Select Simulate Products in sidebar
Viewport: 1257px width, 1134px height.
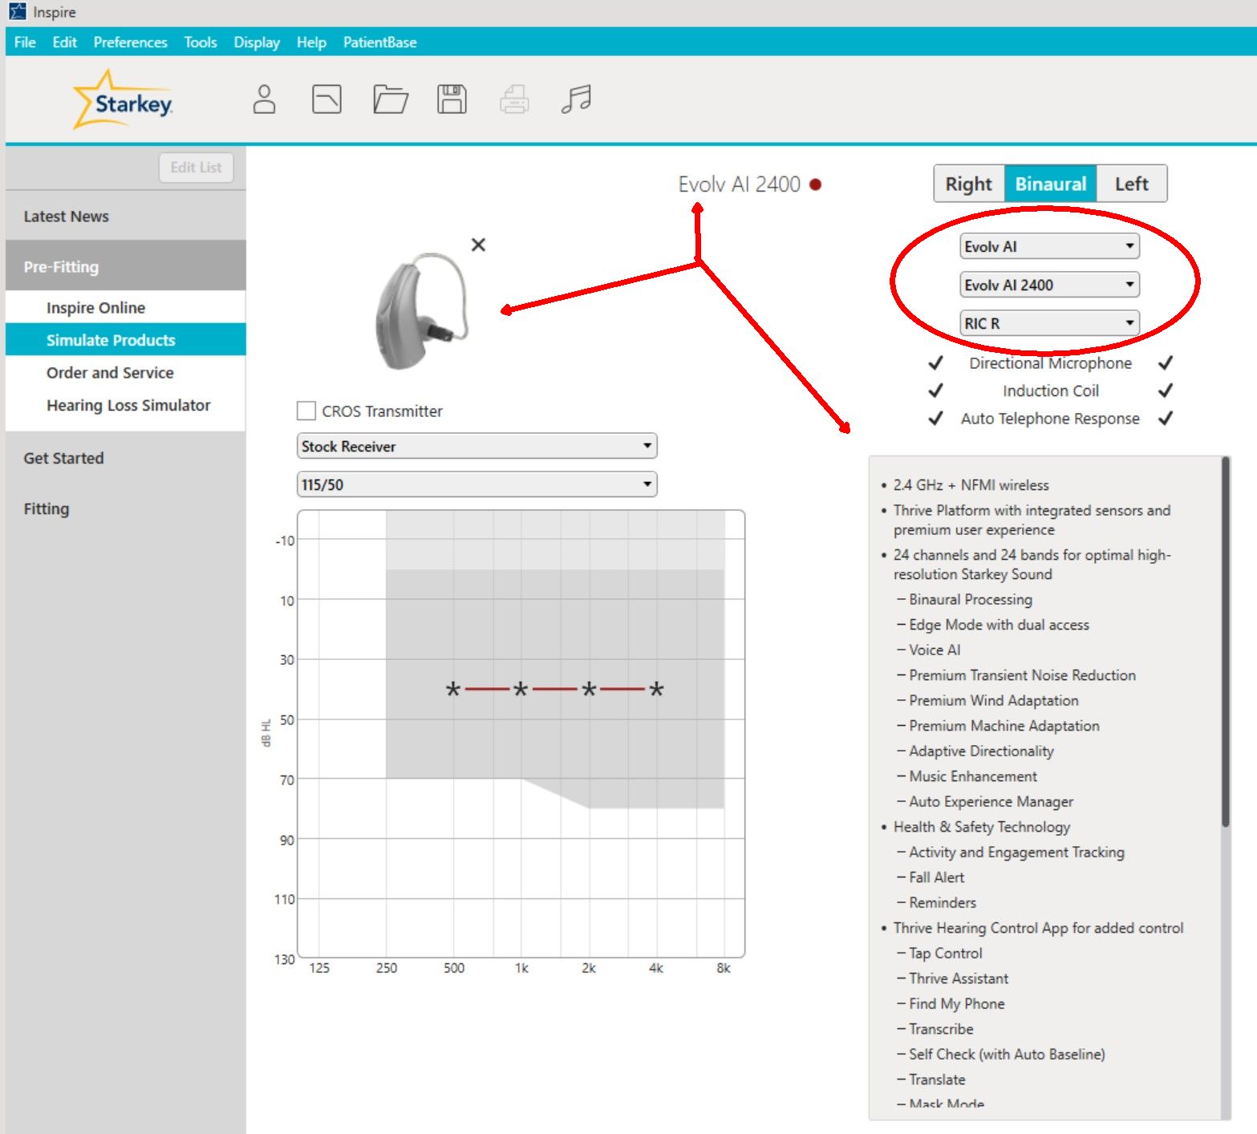pos(125,340)
